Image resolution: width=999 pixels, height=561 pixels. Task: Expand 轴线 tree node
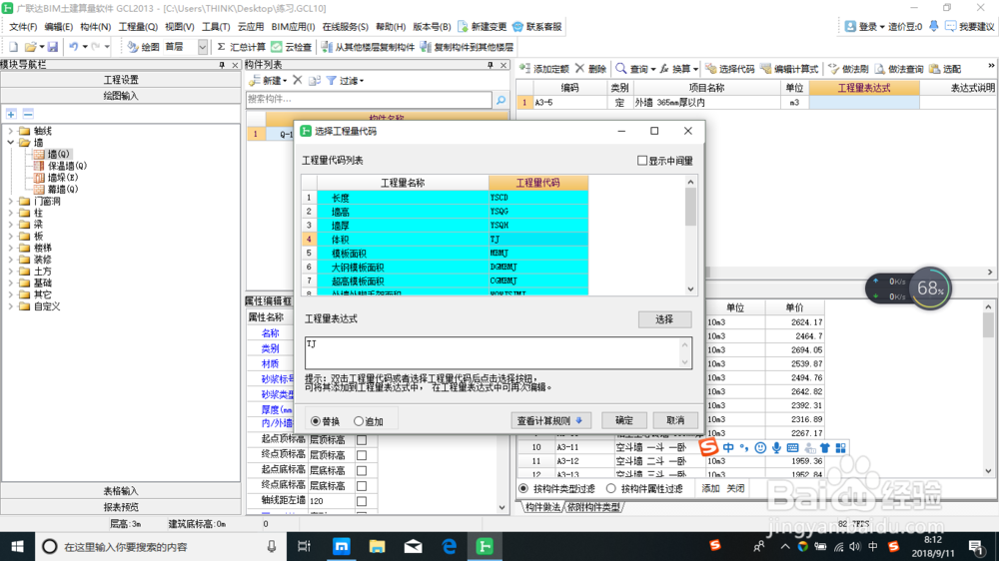(10, 131)
